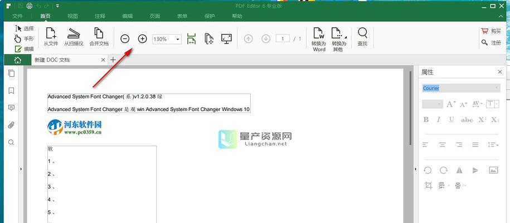Close the 新建 DOC 文档 tab
Image resolution: width=510 pixels, height=223 pixels.
[103, 60]
